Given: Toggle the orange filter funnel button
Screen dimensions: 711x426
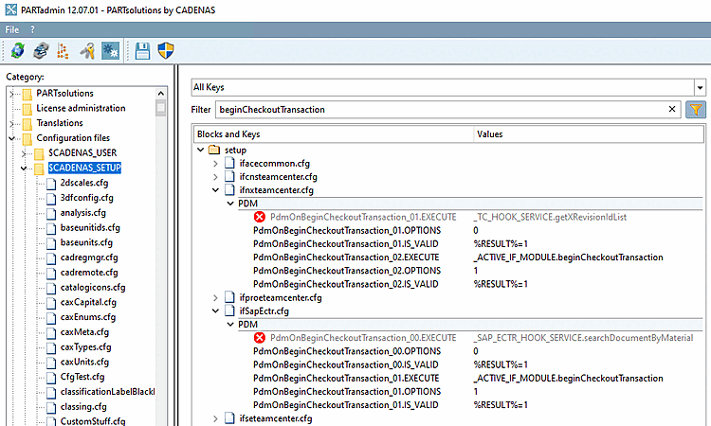Looking at the screenshot, I should click(x=696, y=110).
